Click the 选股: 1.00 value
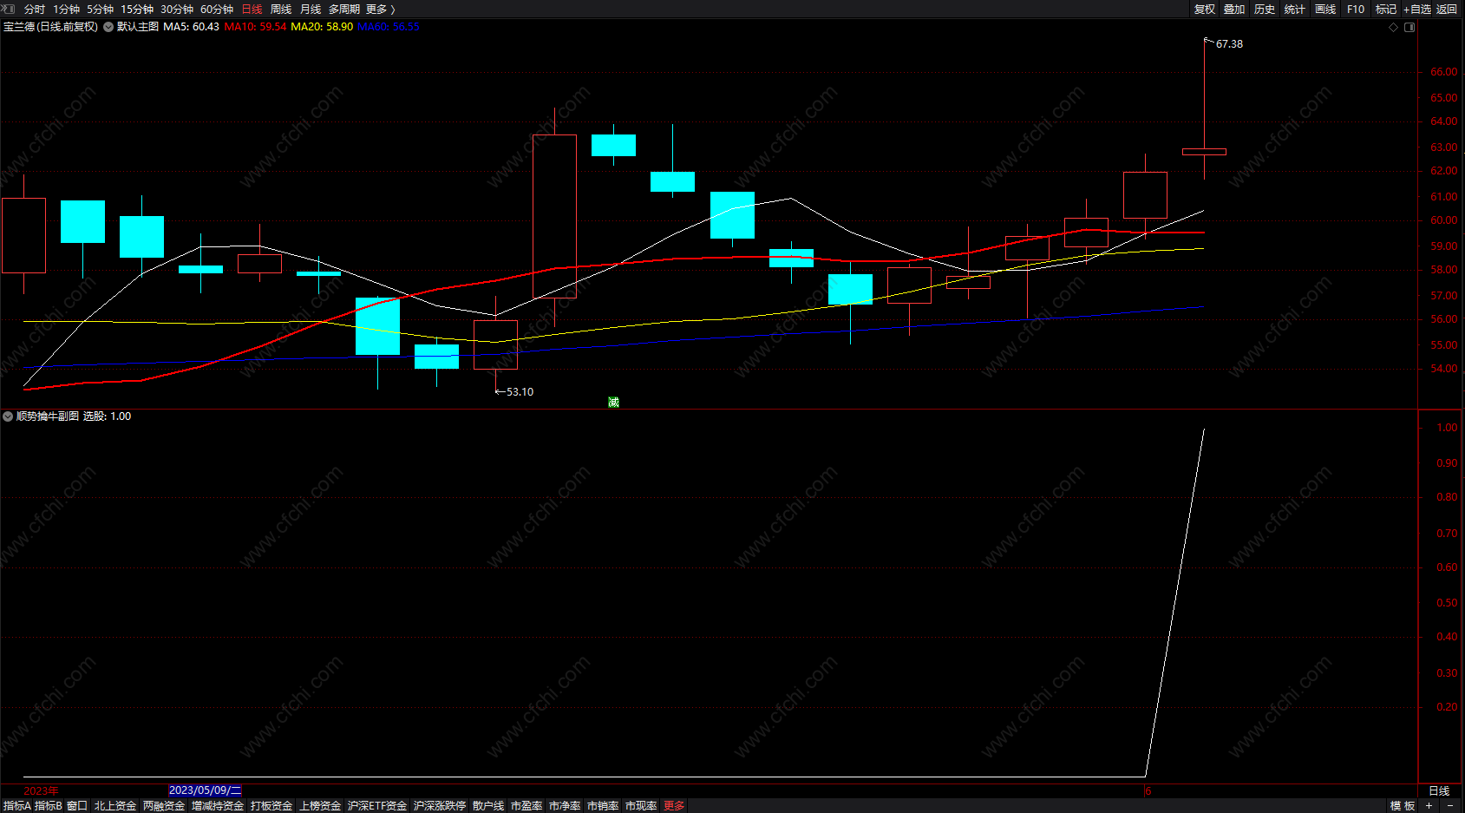Screen dimensions: 1465x813 pyautogui.click(x=107, y=416)
